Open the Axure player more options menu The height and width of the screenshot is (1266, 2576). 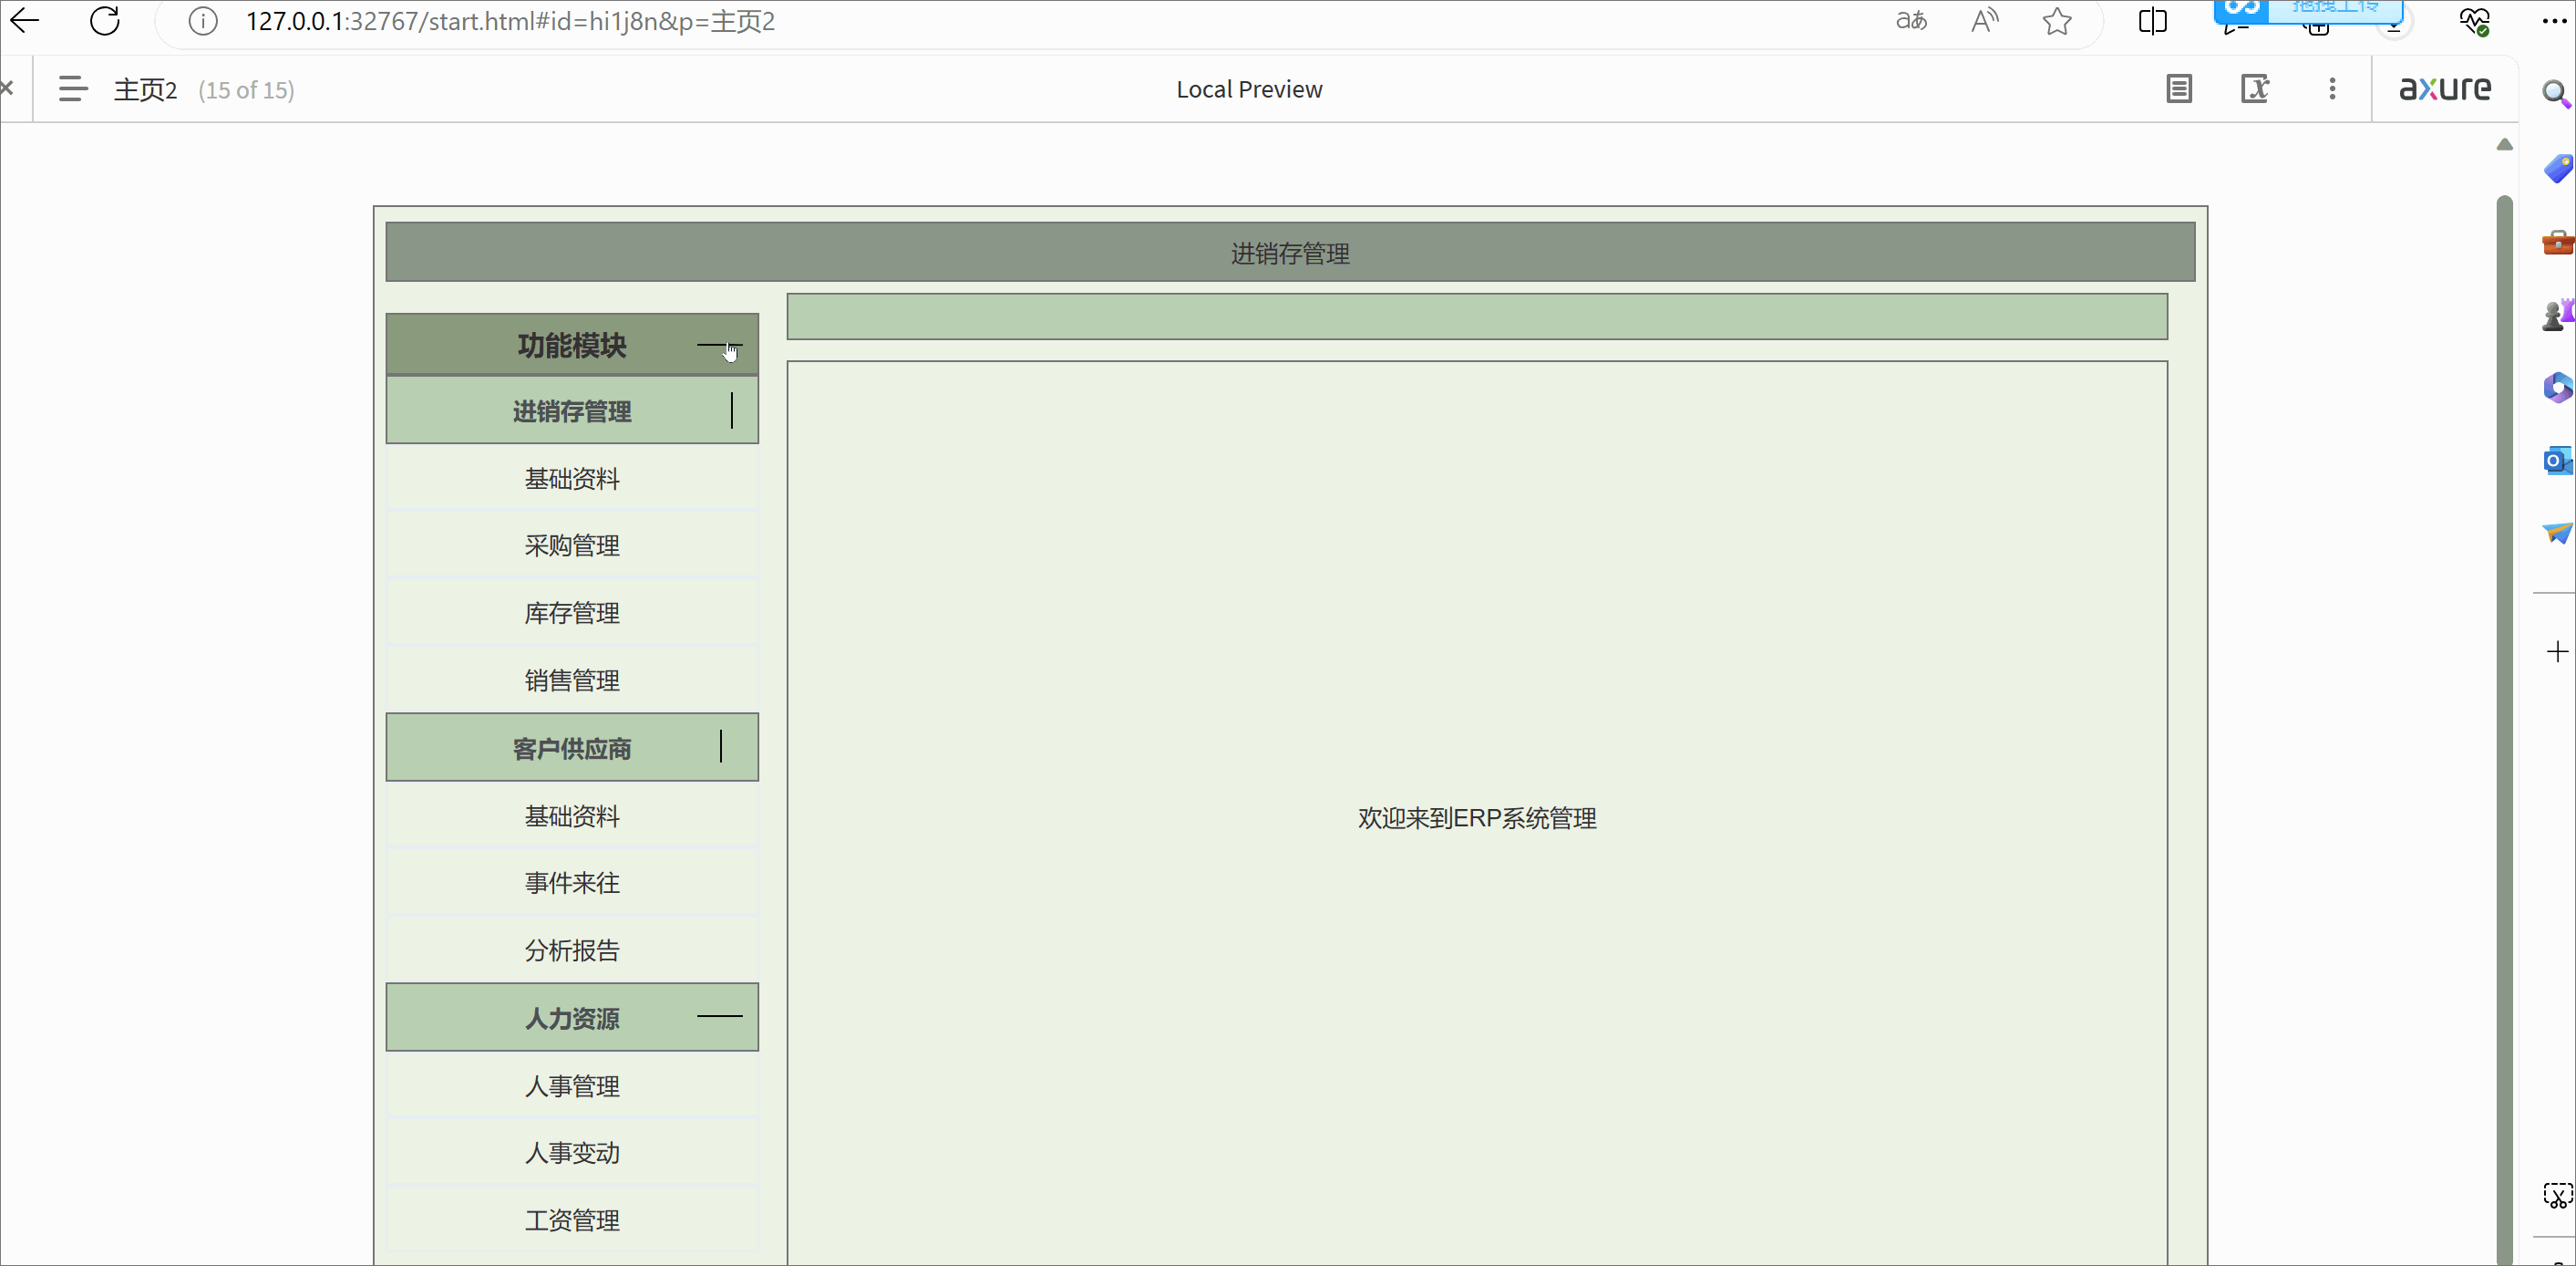(x=2332, y=89)
